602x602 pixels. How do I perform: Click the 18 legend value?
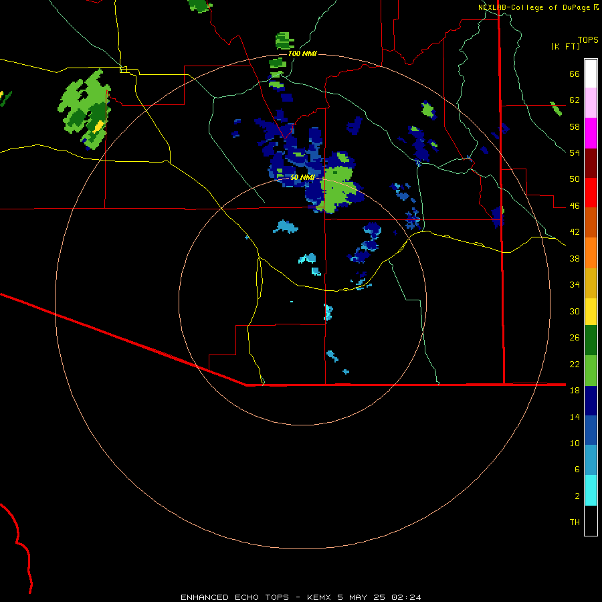click(575, 391)
